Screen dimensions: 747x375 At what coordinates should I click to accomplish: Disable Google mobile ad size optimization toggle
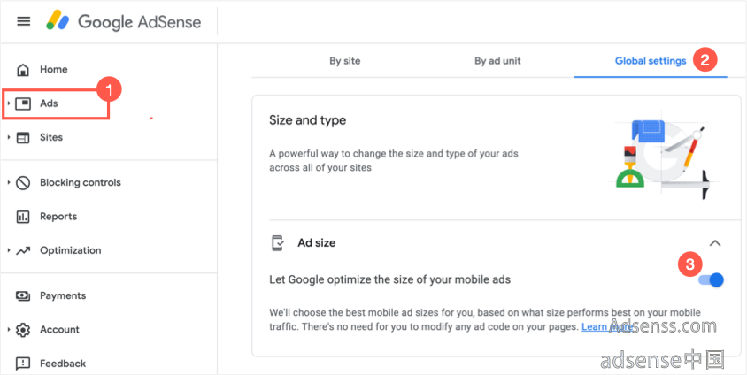[711, 279]
